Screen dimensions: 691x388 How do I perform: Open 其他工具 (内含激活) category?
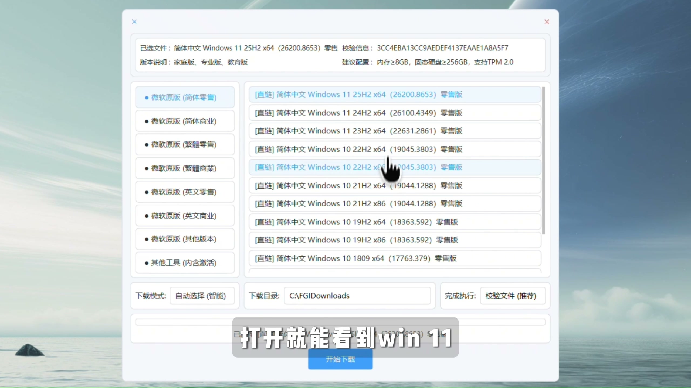[x=185, y=263]
